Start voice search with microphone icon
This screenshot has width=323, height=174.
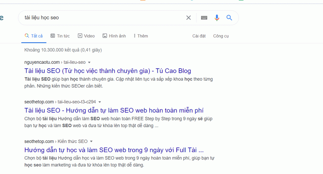[217, 18]
